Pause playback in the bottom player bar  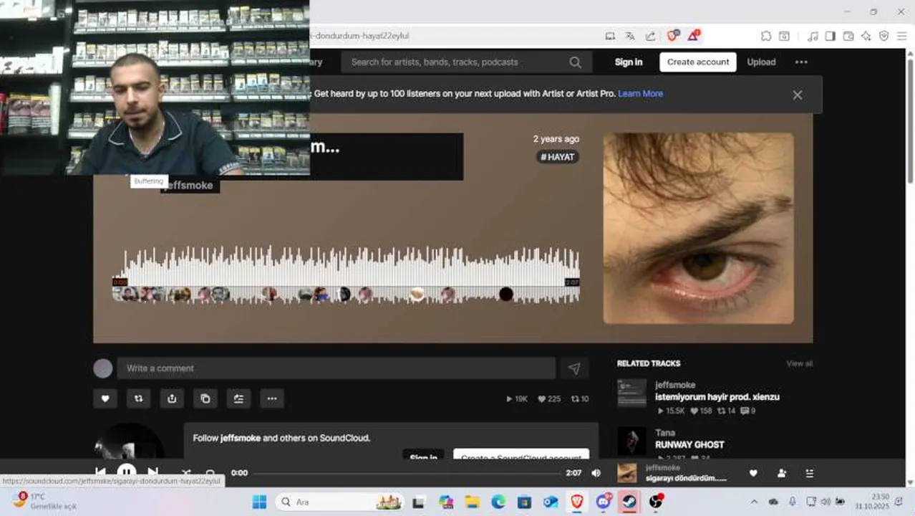click(x=126, y=472)
